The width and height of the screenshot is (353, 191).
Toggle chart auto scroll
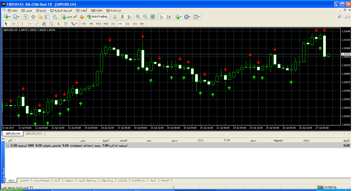coord(162,17)
